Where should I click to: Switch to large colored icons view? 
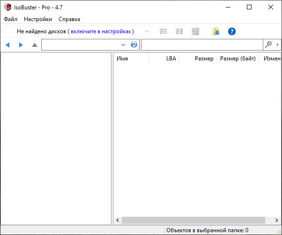pyautogui.click(x=195, y=31)
